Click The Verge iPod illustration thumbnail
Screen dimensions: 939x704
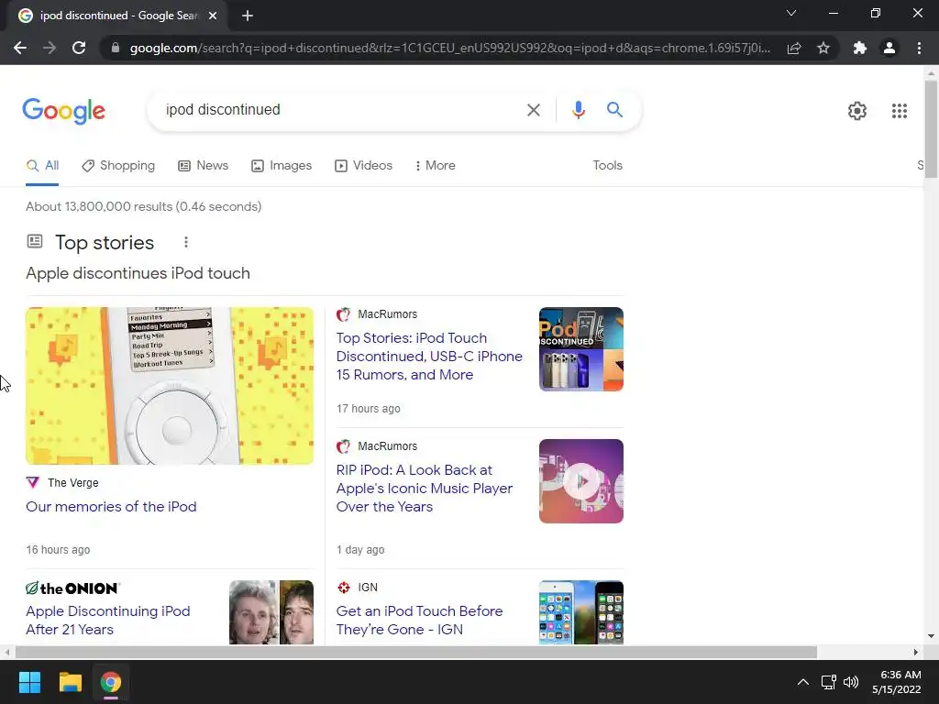[170, 386]
